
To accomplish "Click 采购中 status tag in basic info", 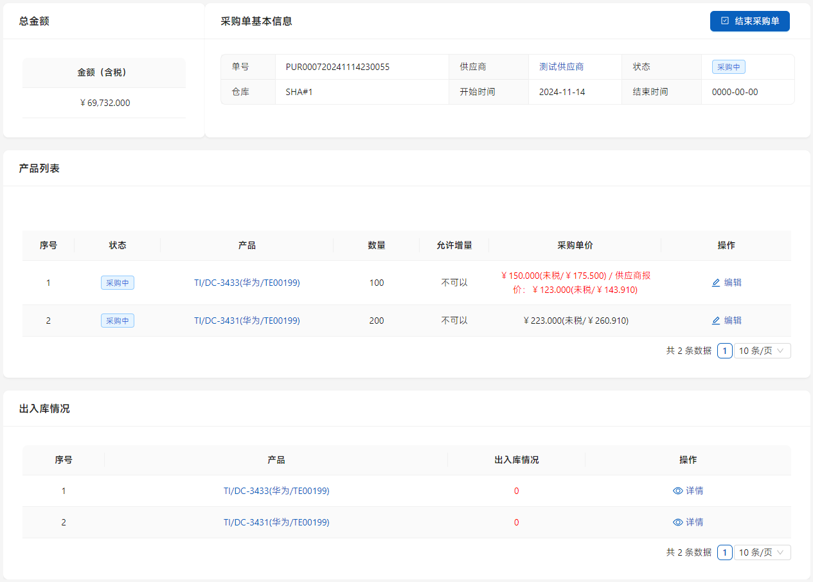I will click(728, 67).
